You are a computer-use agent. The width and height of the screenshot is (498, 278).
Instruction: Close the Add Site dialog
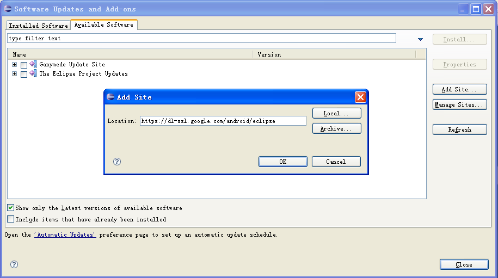[x=360, y=97]
